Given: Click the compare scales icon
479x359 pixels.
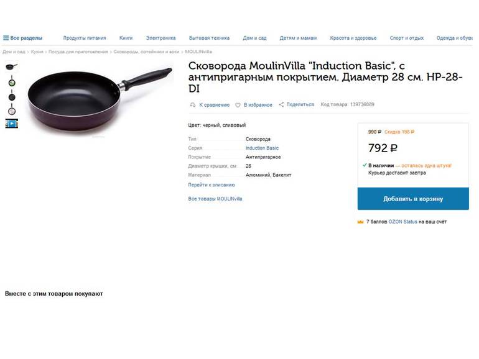Looking at the screenshot, I should point(193,105).
